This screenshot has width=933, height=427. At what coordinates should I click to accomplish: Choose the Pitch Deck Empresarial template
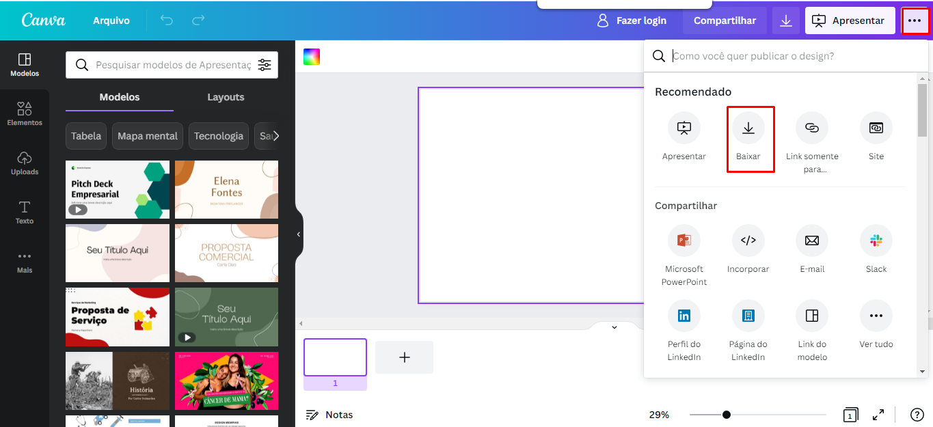(118, 189)
